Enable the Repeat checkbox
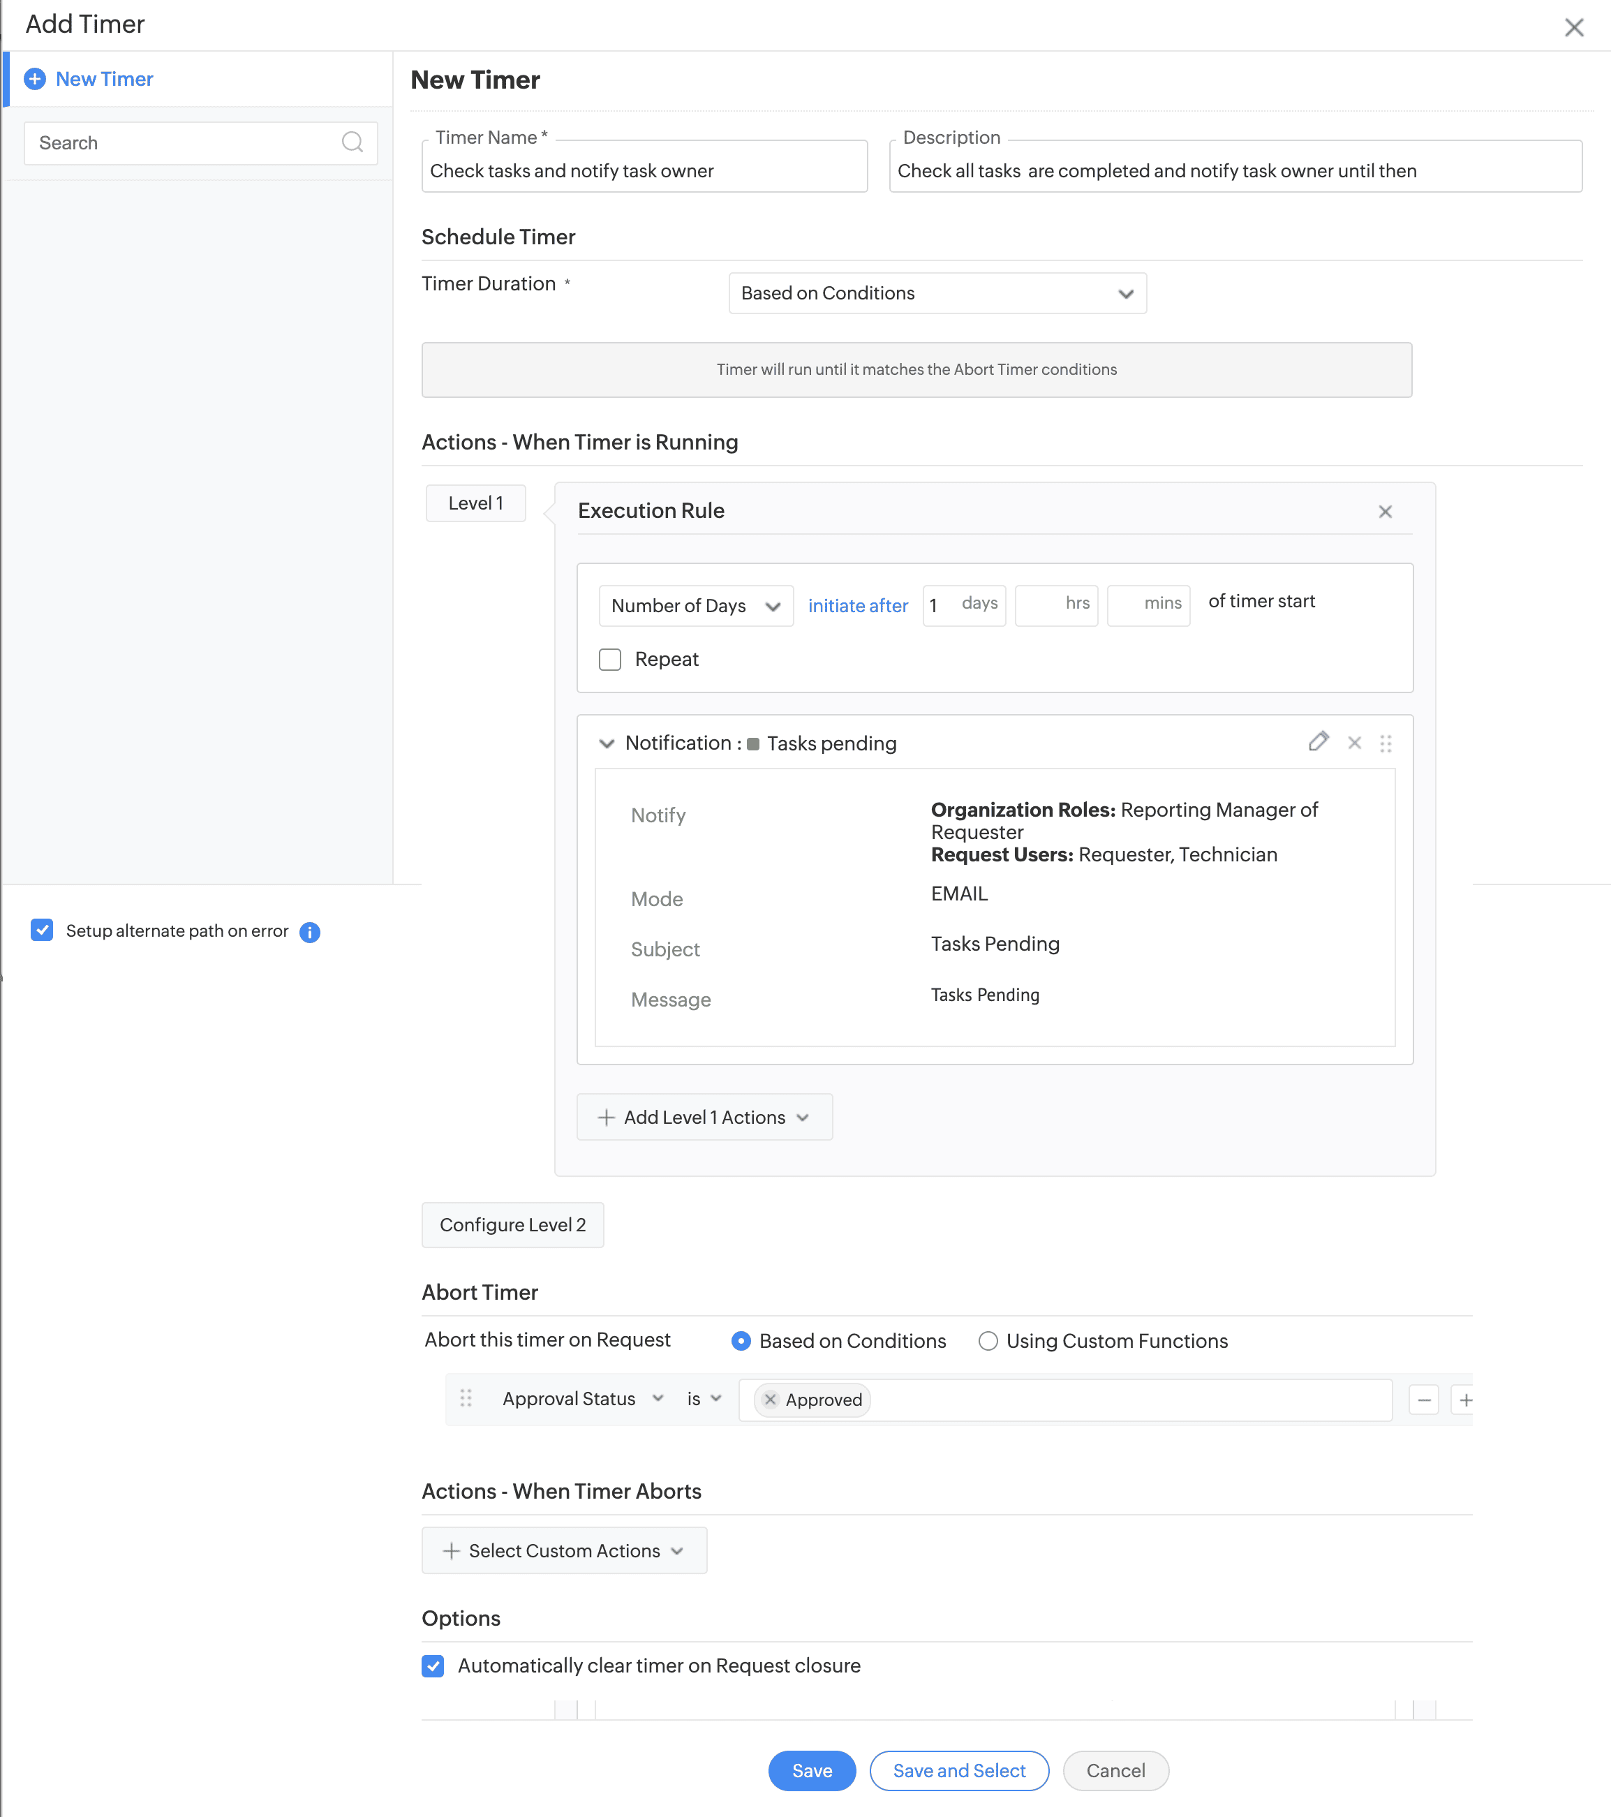Viewport: 1611px width, 1817px height. tap(610, 660)
